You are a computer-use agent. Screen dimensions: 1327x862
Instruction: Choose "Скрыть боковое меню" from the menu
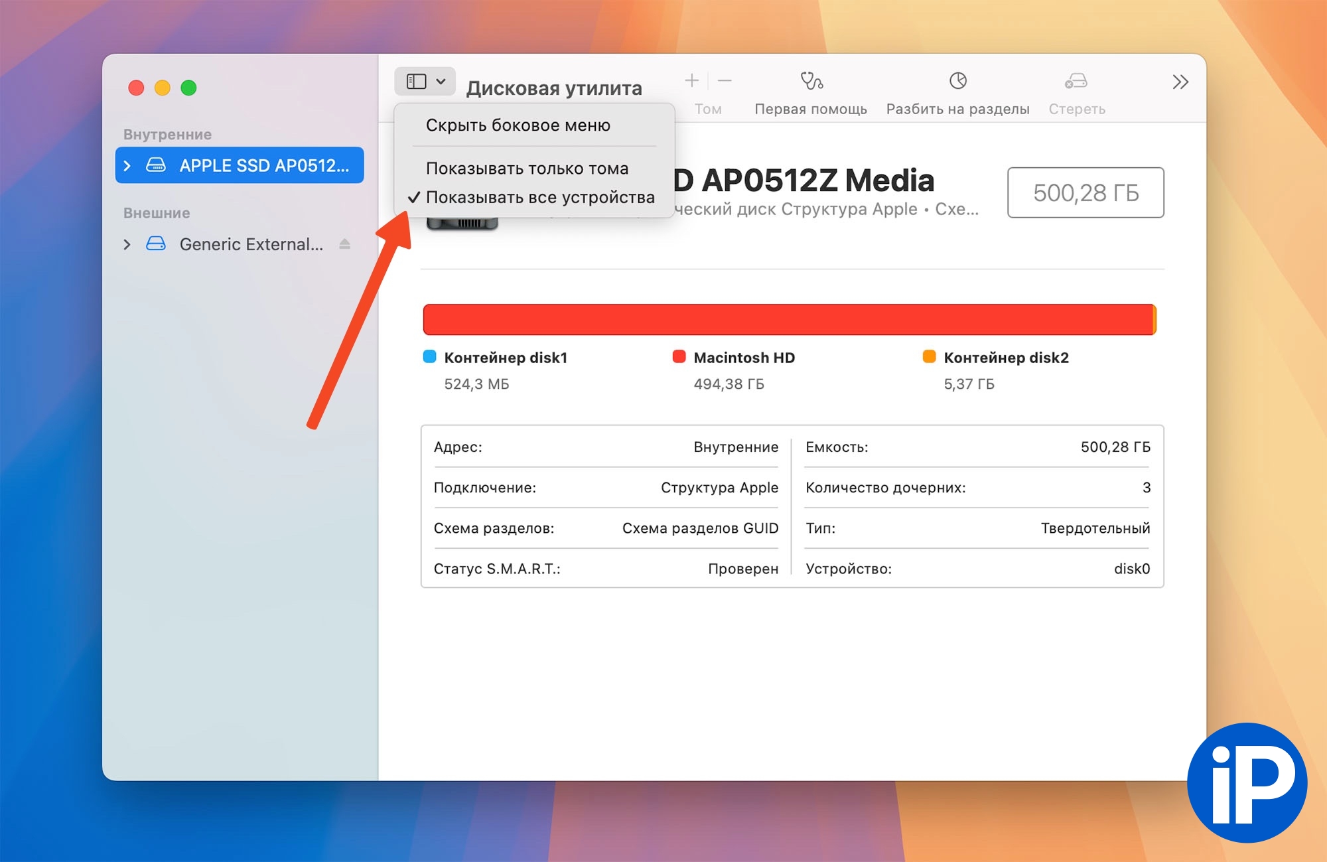click(518, 125)
